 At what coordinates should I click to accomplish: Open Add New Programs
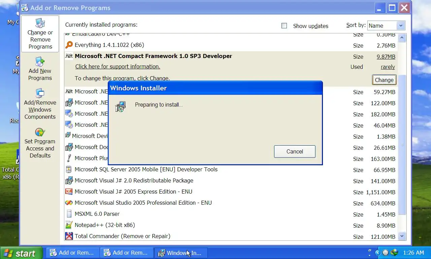click(x=40, y=69)
